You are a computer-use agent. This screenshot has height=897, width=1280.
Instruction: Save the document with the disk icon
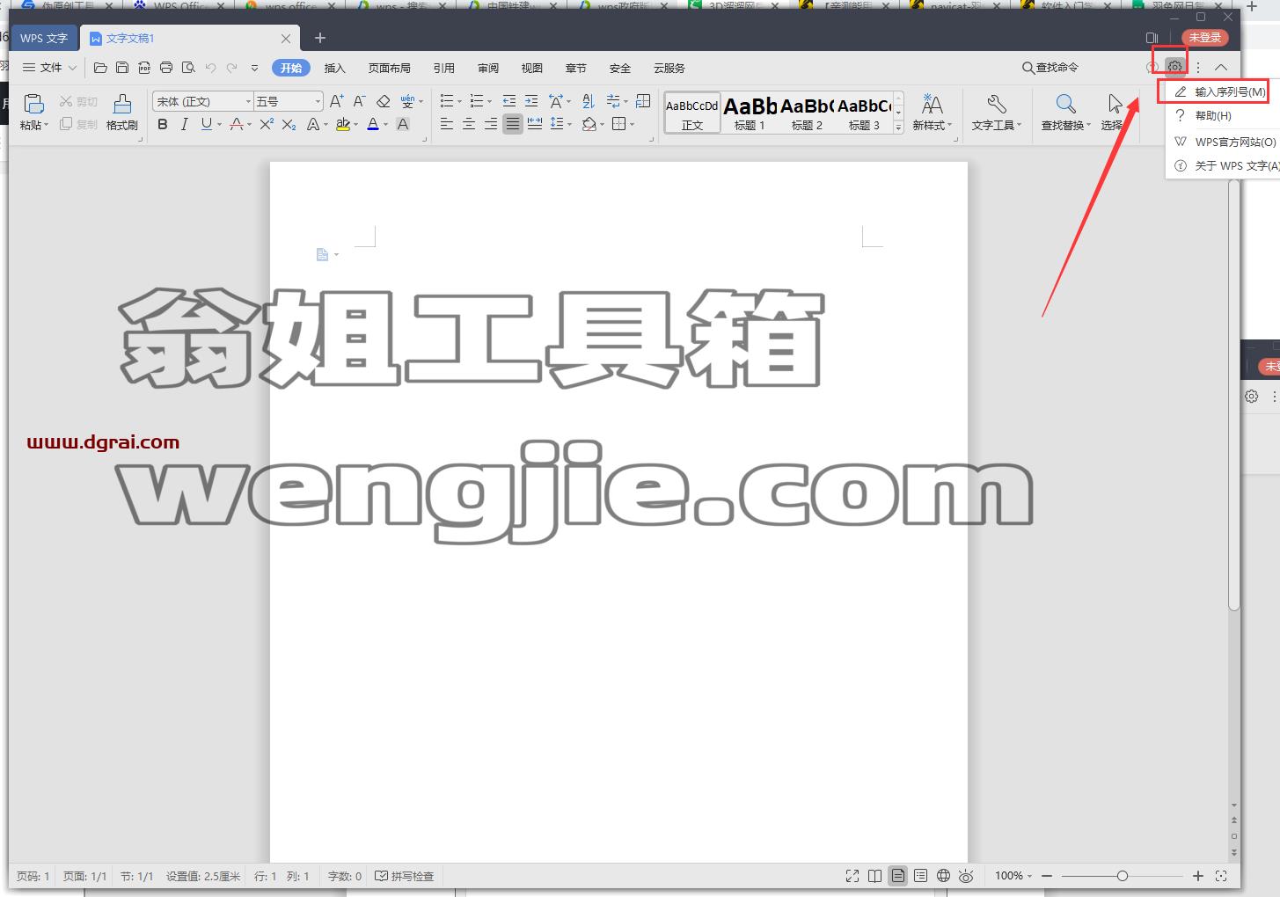pyautogui.click(x=122, y=68)
